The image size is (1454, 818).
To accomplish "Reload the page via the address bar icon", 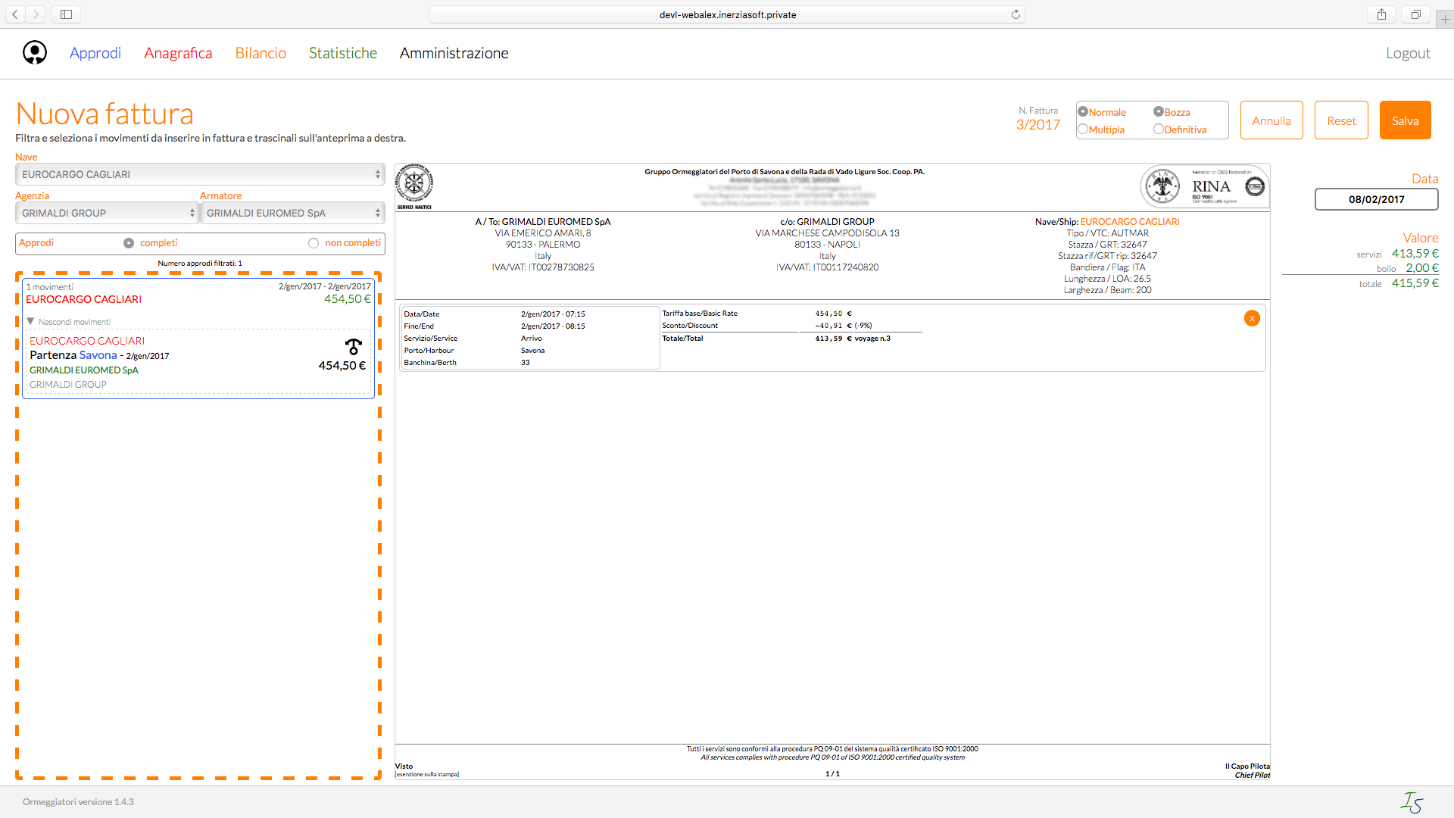I will pos(1016,14).
